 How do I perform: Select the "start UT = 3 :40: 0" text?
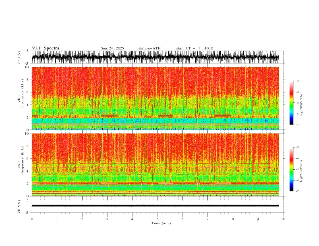point(195,48)
